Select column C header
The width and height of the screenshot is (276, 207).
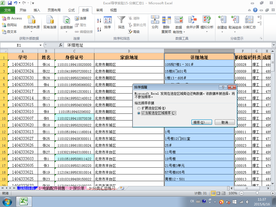(74, 51)
